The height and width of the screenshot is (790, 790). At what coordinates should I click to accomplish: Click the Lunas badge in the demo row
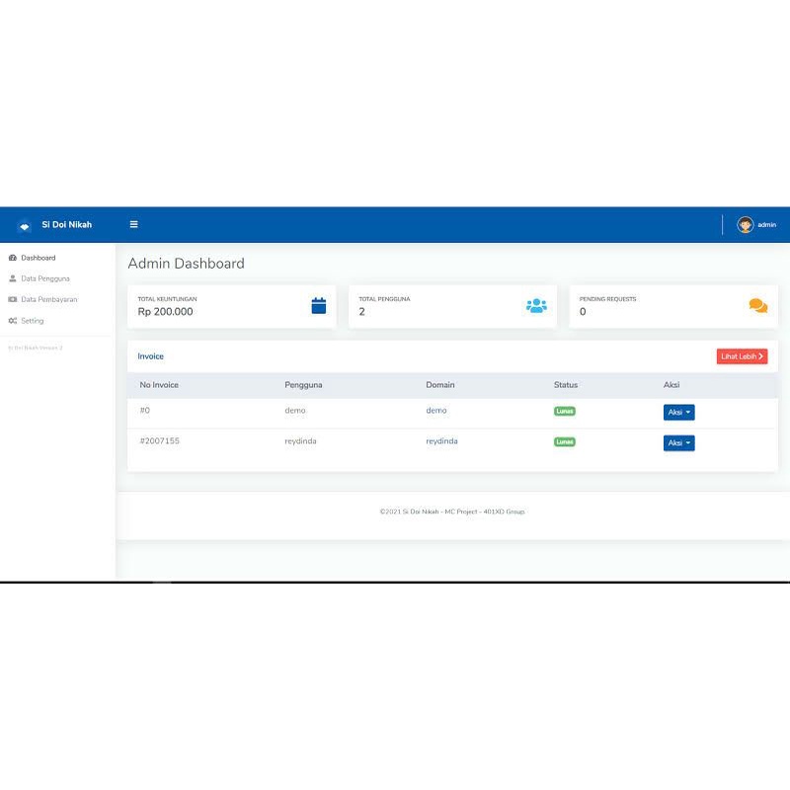[x=564, y=411]
